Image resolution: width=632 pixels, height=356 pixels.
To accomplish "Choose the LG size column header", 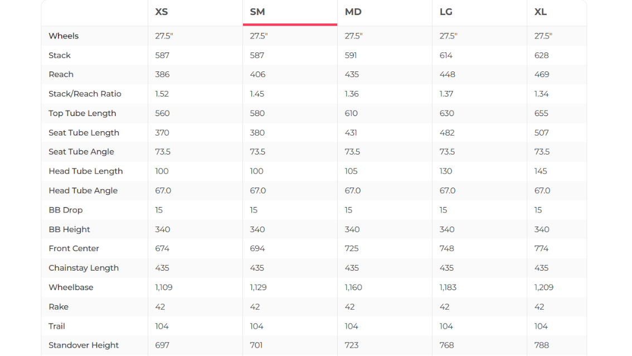I will click(x=446, y=12).
